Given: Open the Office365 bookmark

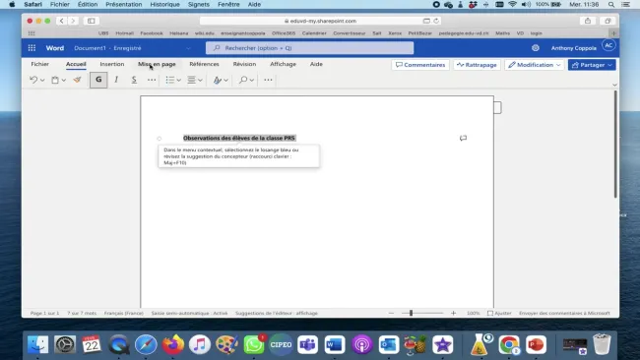Looking at the screenshot, I should pyautogui.click(x=284, y=33).
